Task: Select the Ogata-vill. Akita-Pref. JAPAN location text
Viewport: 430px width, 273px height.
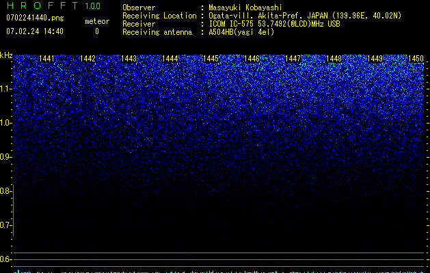Action: (x=305, y=16)
